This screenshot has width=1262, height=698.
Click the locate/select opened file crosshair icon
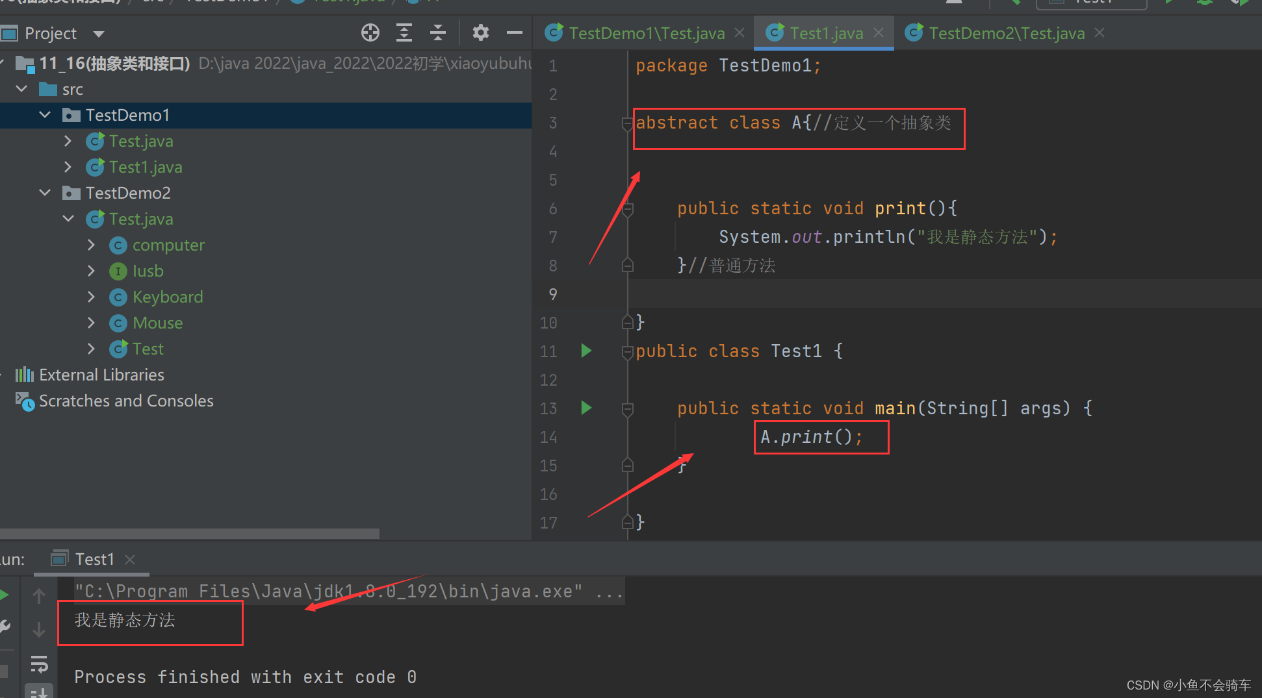(370, 32)
